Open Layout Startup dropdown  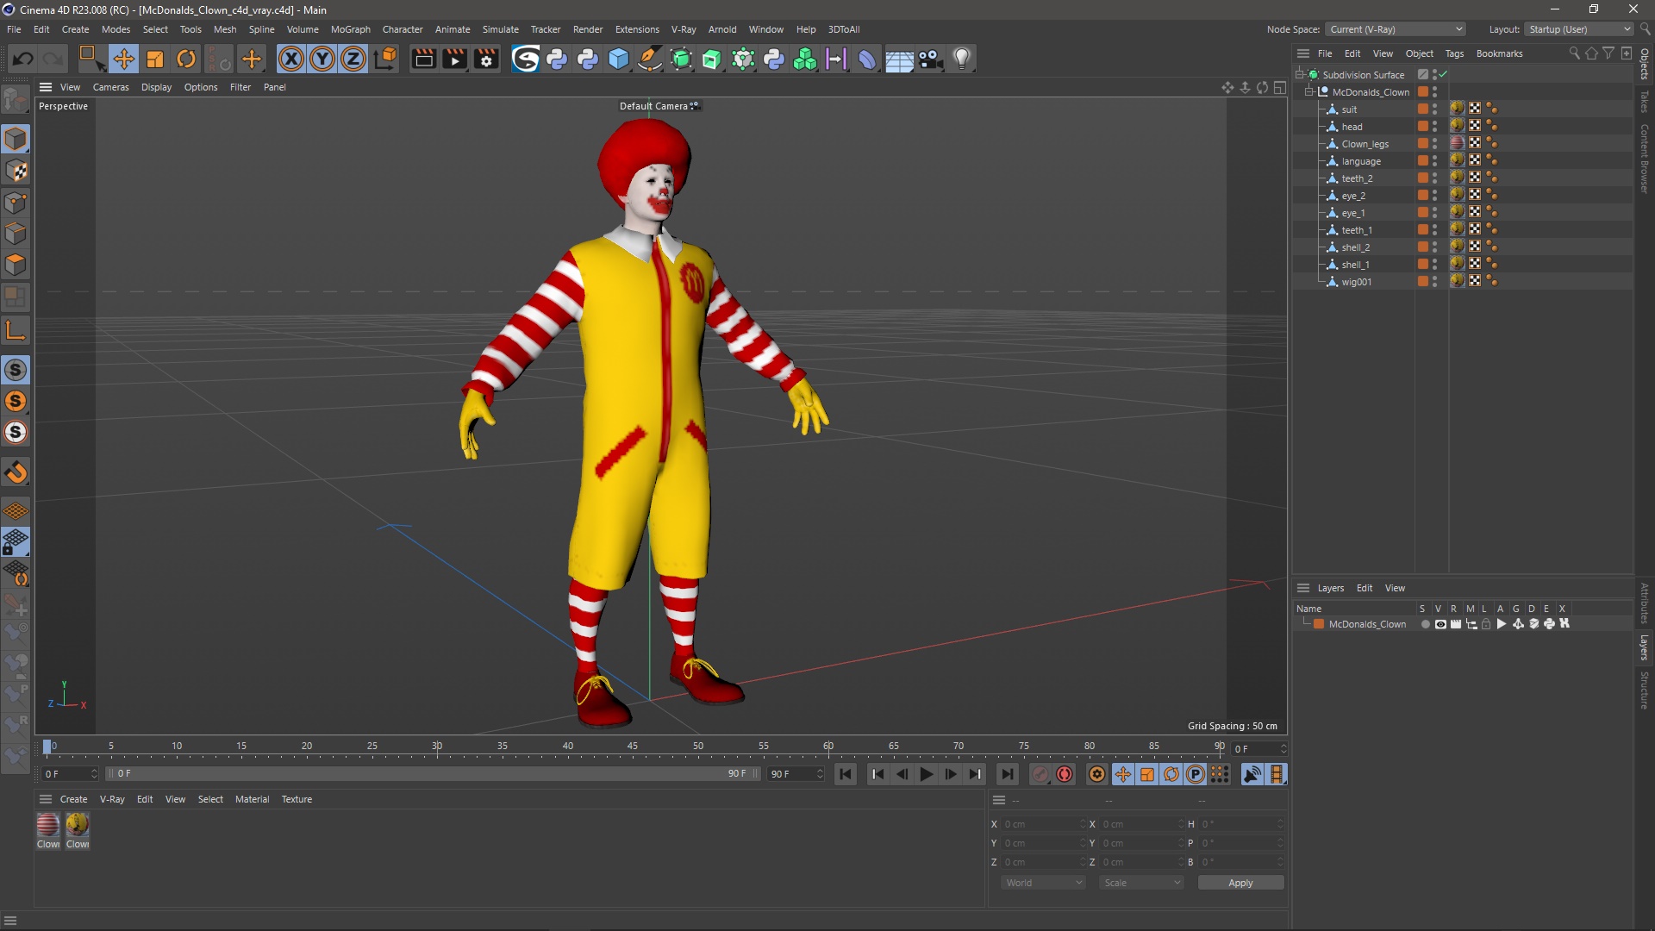tap(1579, 29)
